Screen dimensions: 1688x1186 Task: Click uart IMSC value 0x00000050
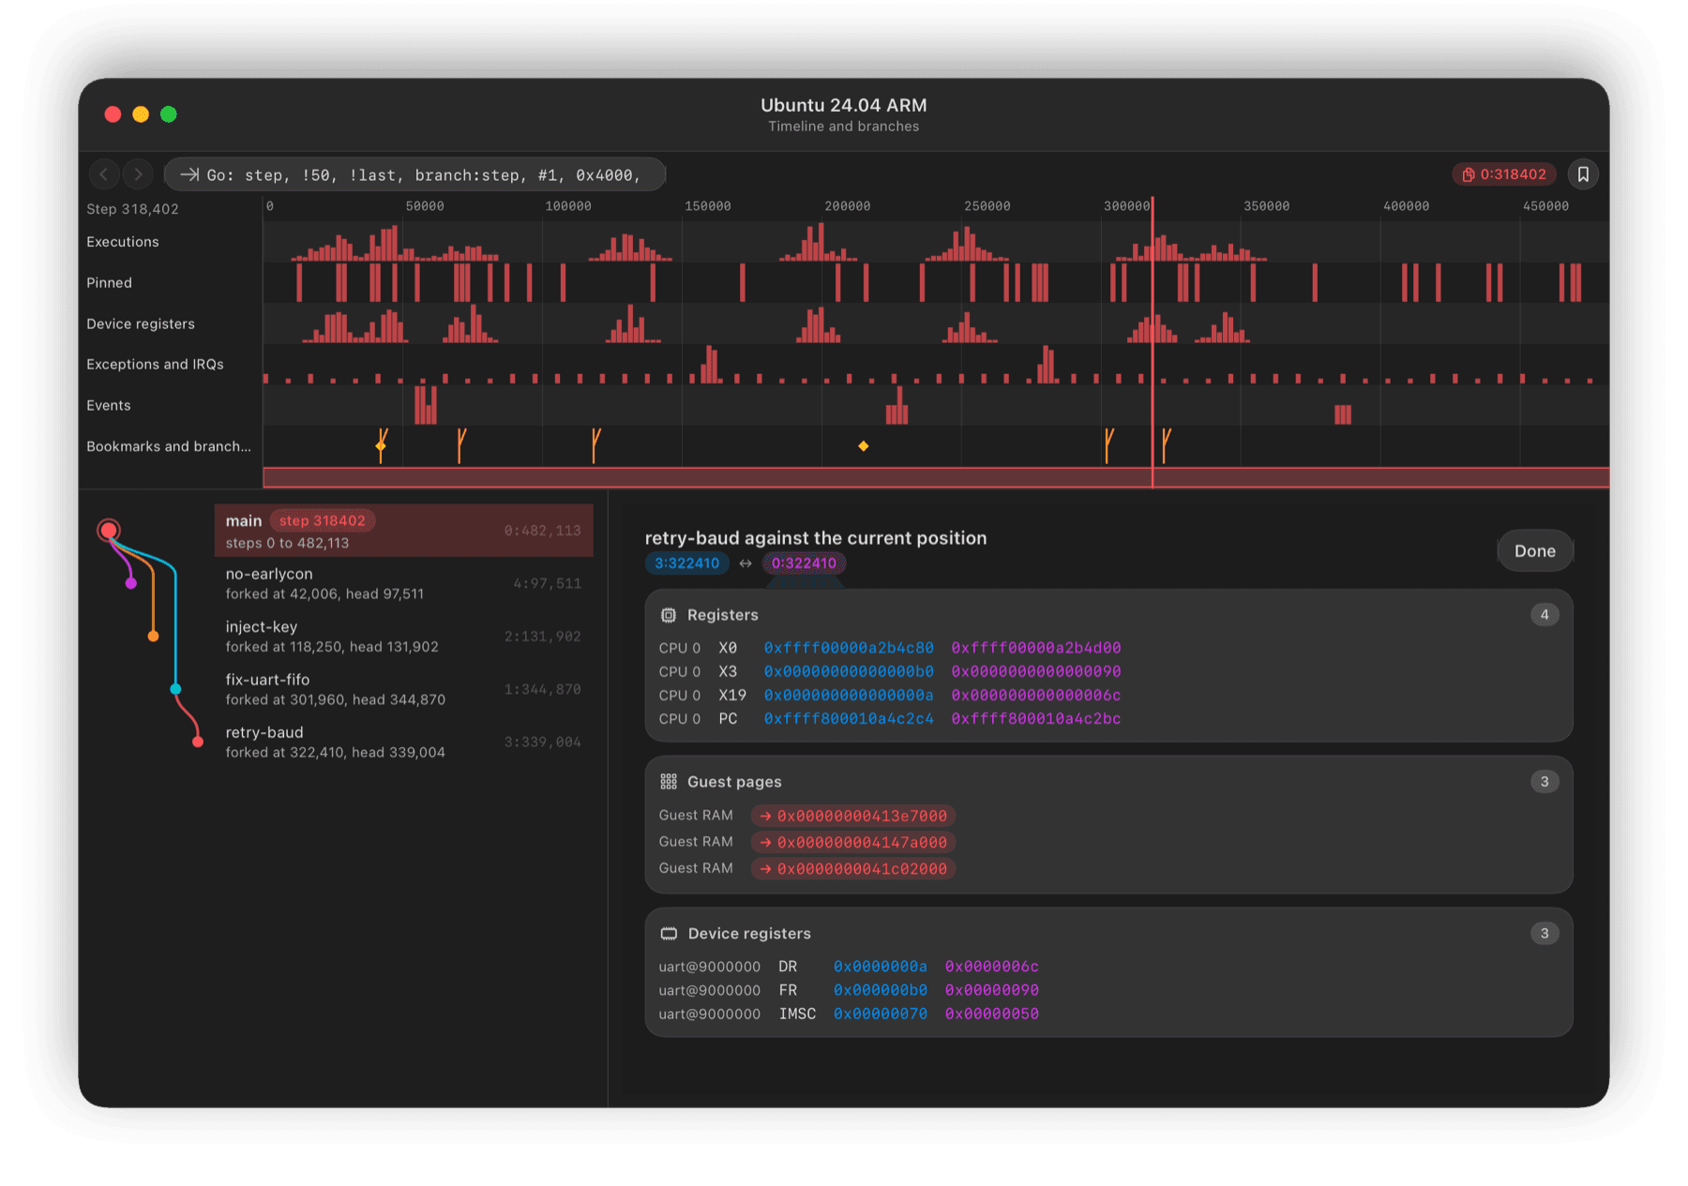[x=991, y=1014]
